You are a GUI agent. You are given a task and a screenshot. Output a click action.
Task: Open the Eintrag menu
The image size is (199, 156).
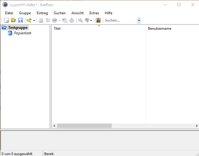tap(42, 13)
